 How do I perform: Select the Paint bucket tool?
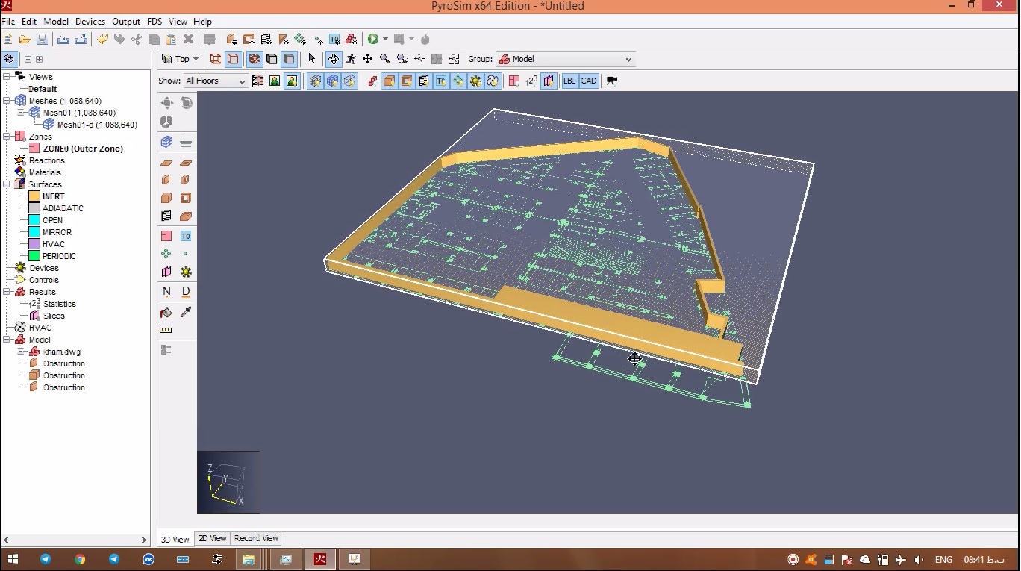166,312
